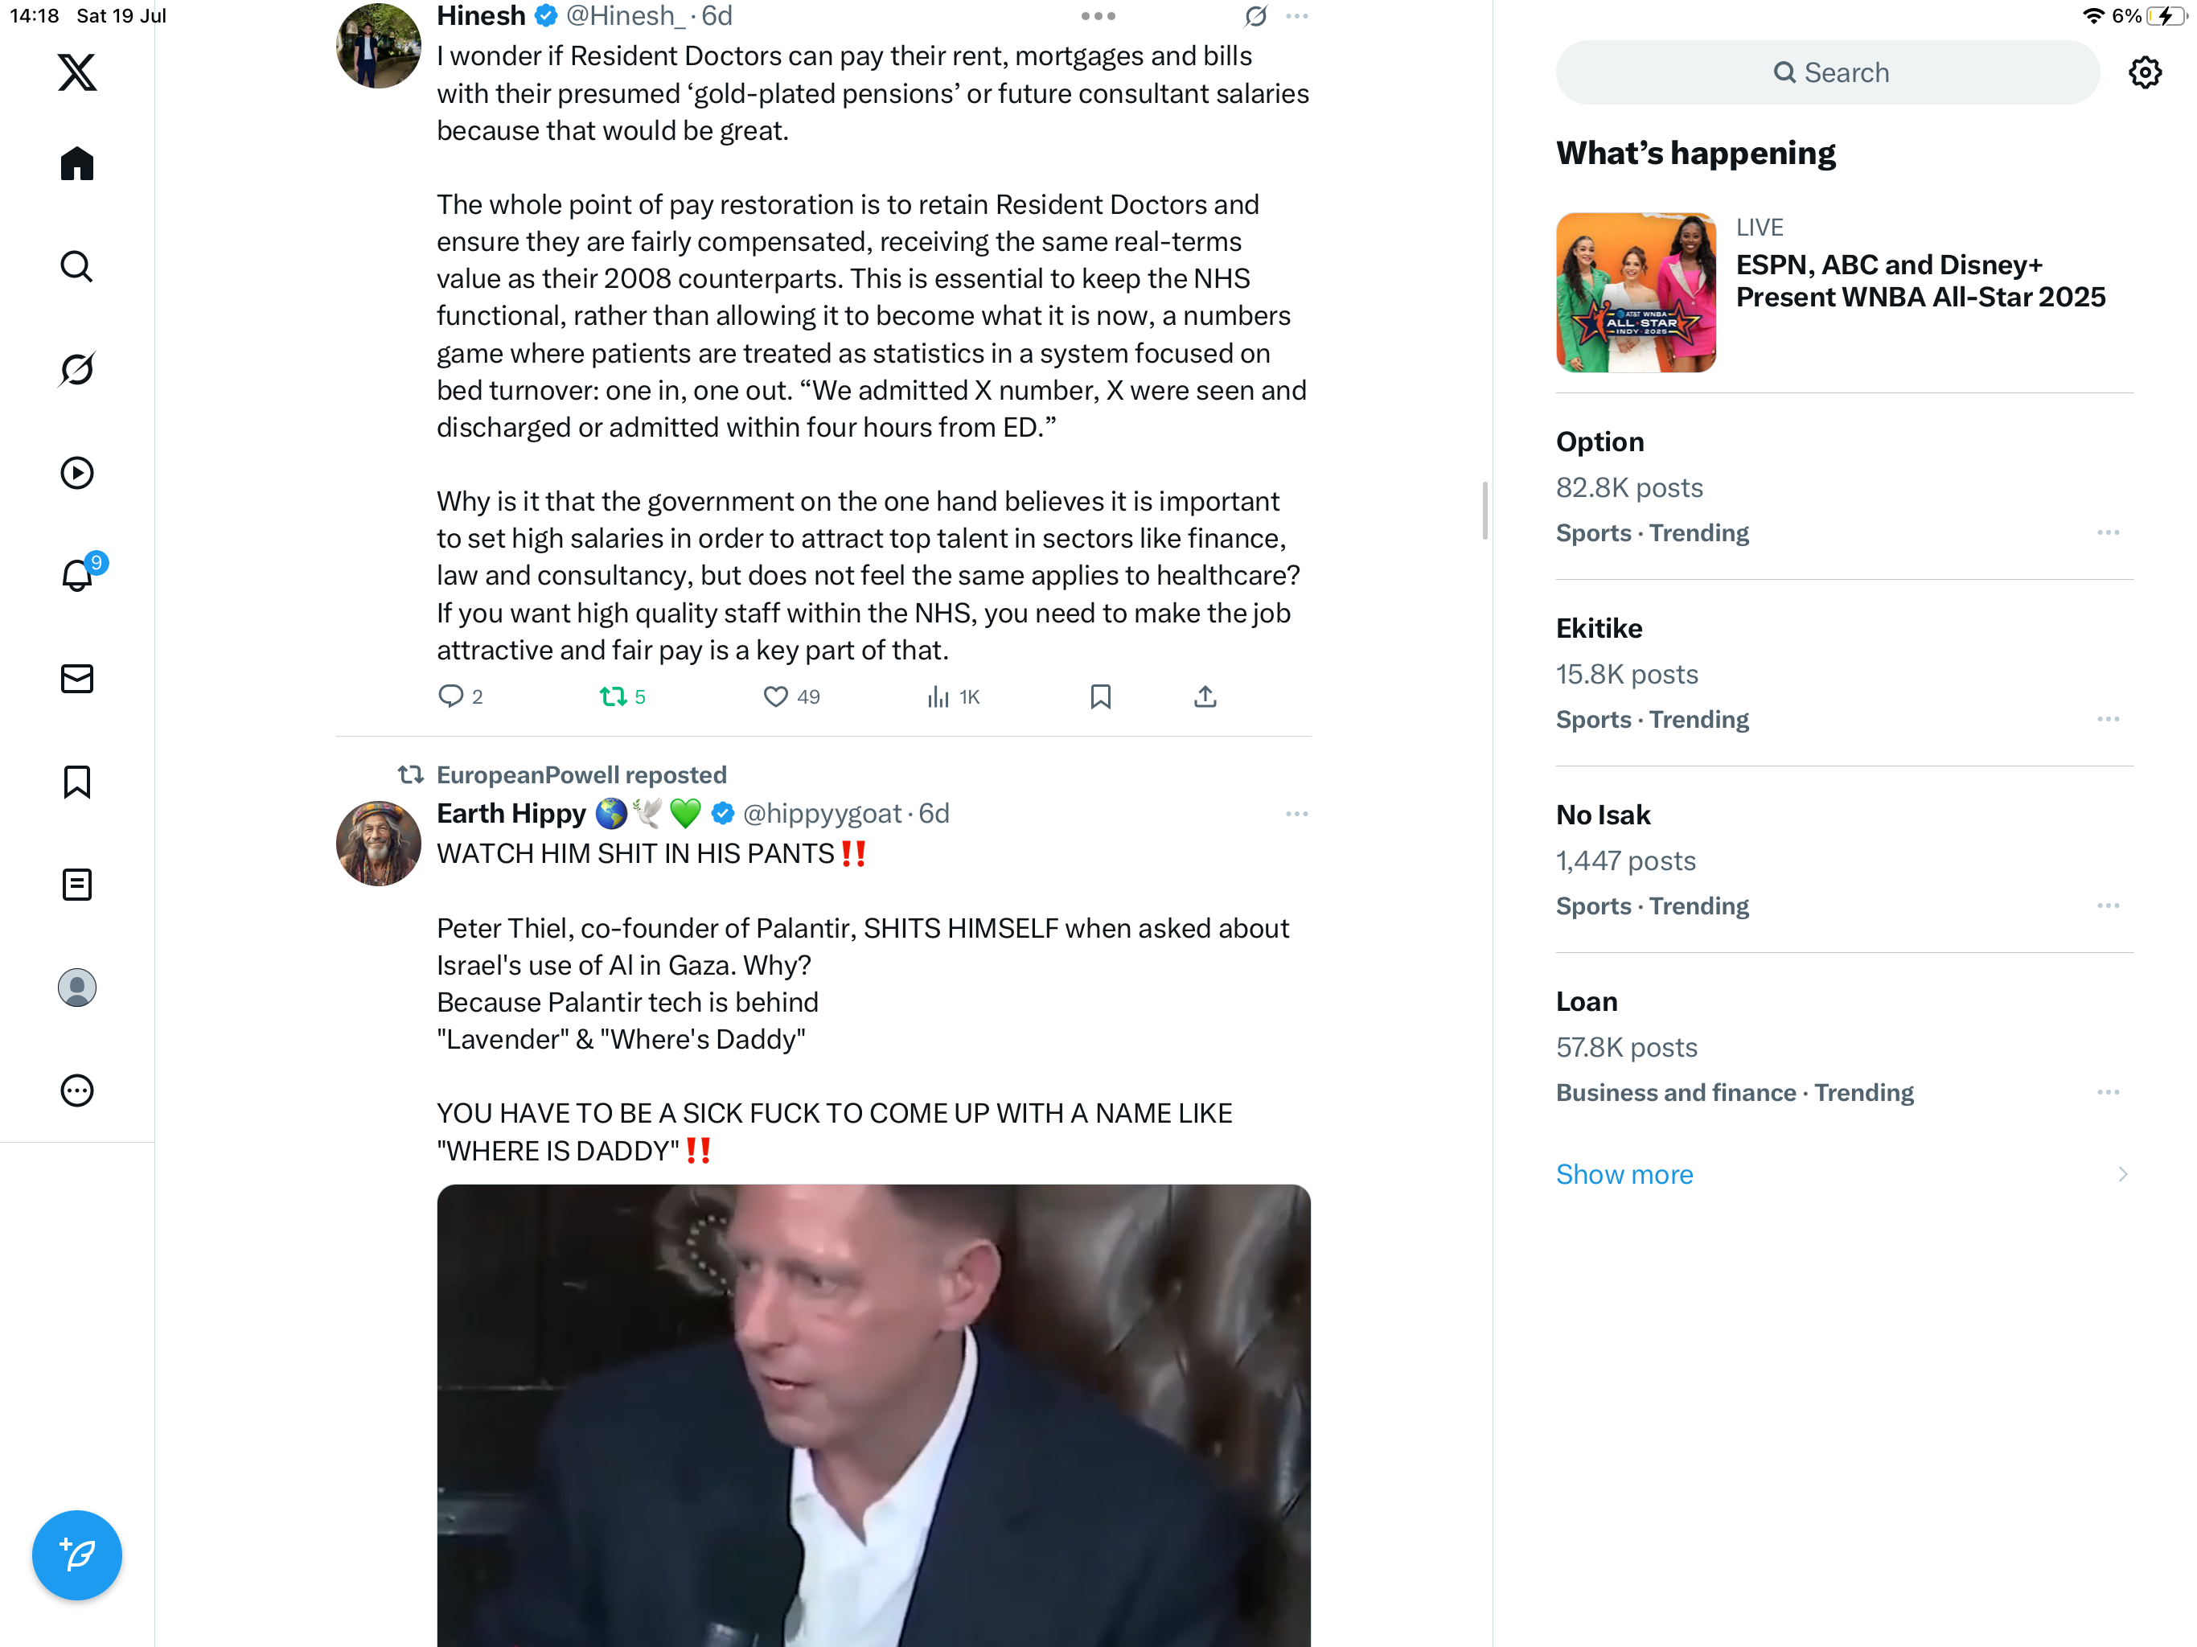Open EuropeanPowell reposted link
The height and width of the screenshot is (1647, 2197).
pos(581,774)
